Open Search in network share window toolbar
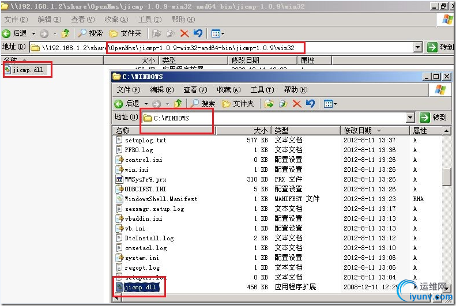Viewport: 456px width, 306px height. (91, 33)
